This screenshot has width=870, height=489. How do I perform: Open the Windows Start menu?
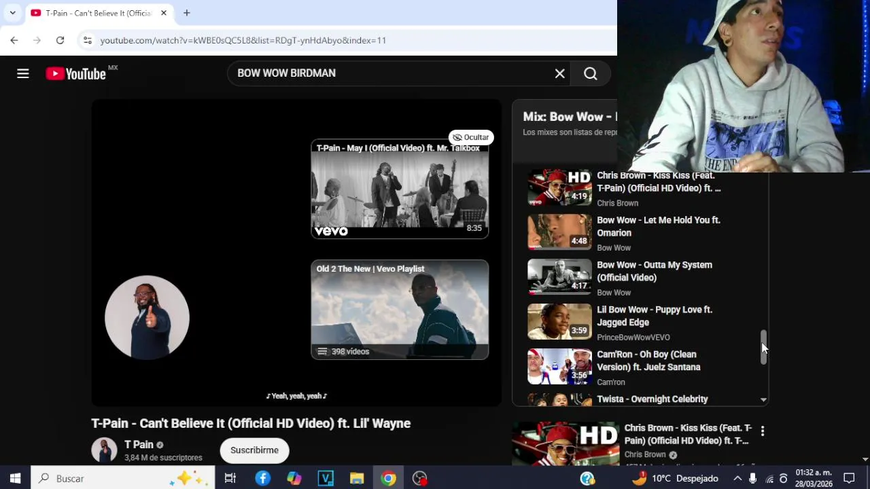click(15, 478)
